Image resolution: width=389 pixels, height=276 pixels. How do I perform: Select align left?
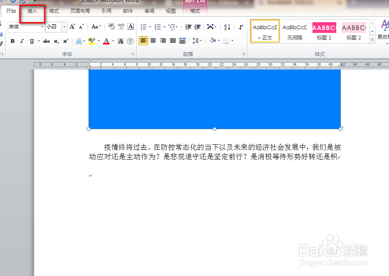tap(143, 41)
